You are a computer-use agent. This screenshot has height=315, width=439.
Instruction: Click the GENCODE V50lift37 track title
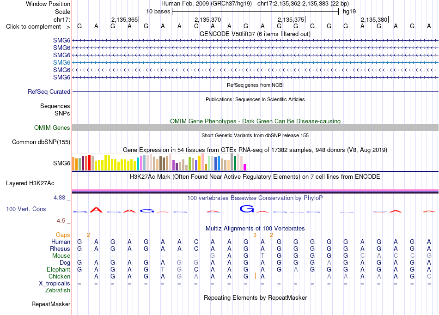(x=255, y=34)
